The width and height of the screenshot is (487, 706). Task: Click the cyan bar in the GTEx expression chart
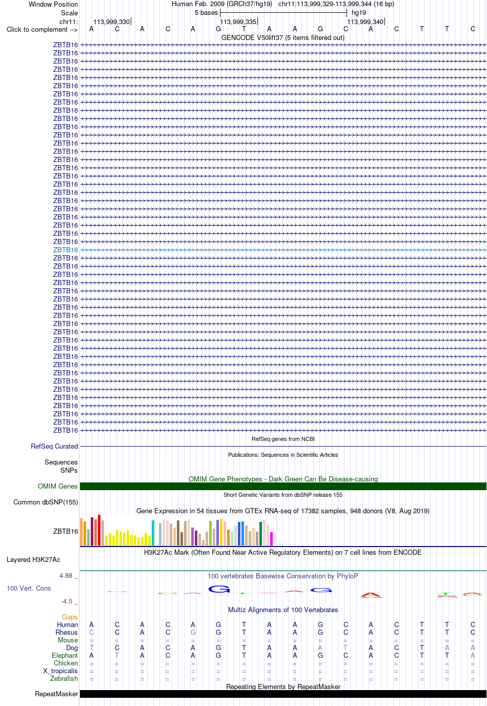tap(153, 533)
